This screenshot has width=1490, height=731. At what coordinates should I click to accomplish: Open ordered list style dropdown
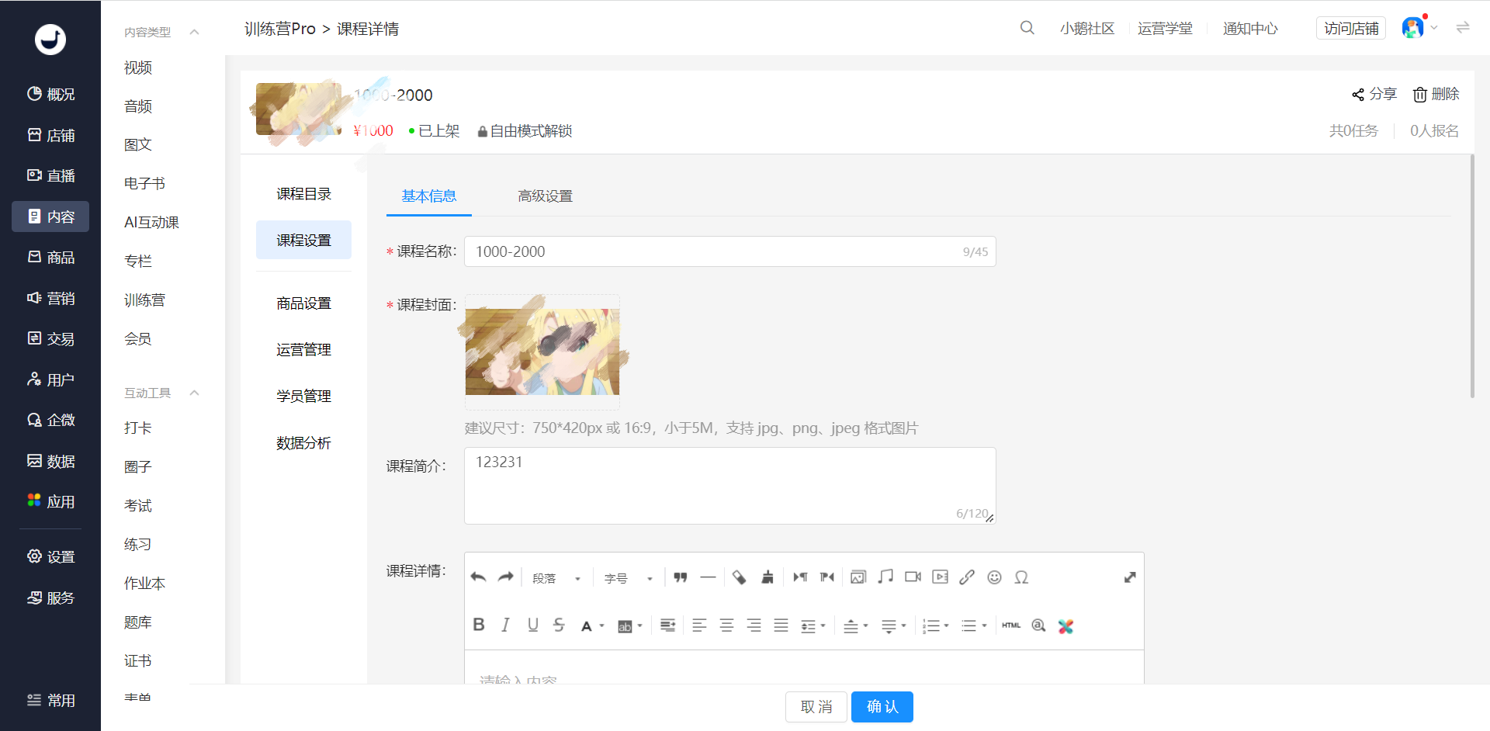tap(947, 626)
